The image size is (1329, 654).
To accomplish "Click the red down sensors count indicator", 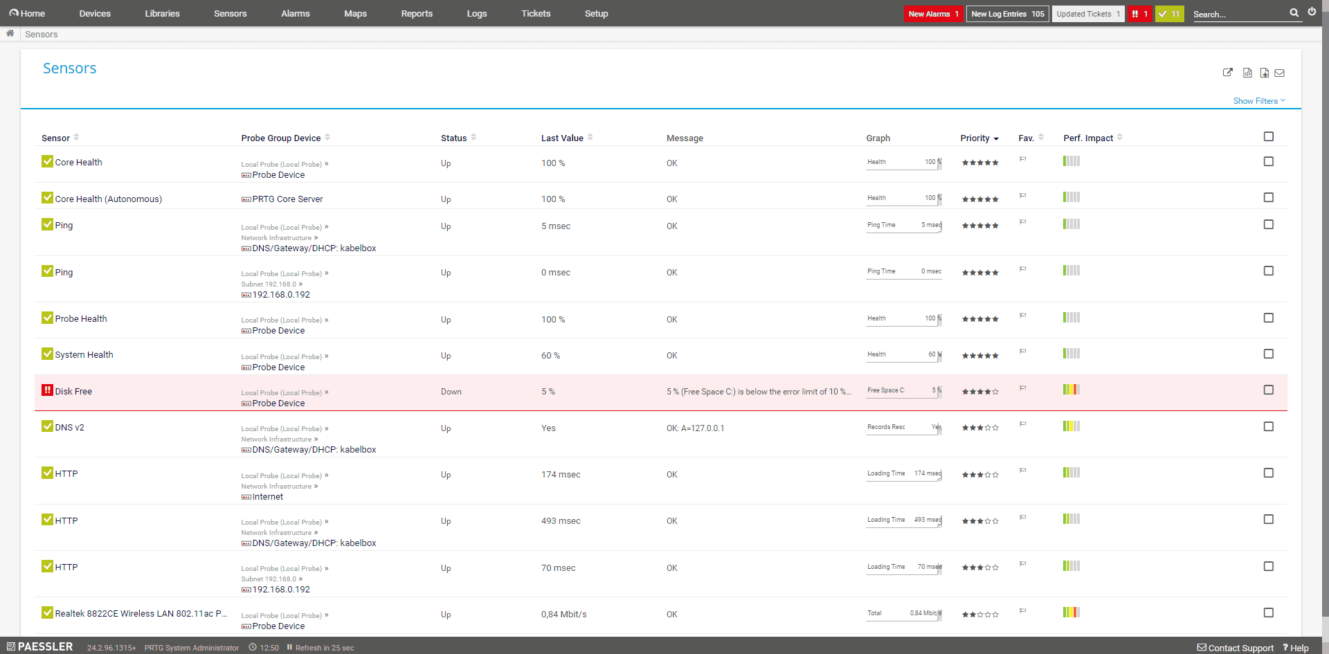I will pyautogui.click(x=1140, y=14).
